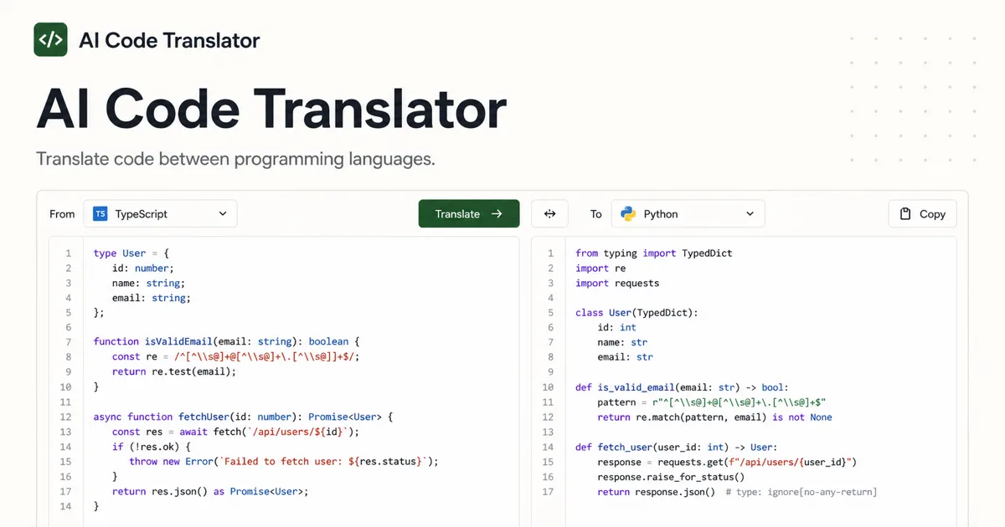Click the 'def is_valid_email' output line
This screenshot has height=527, width=1005.
[681, 387]
